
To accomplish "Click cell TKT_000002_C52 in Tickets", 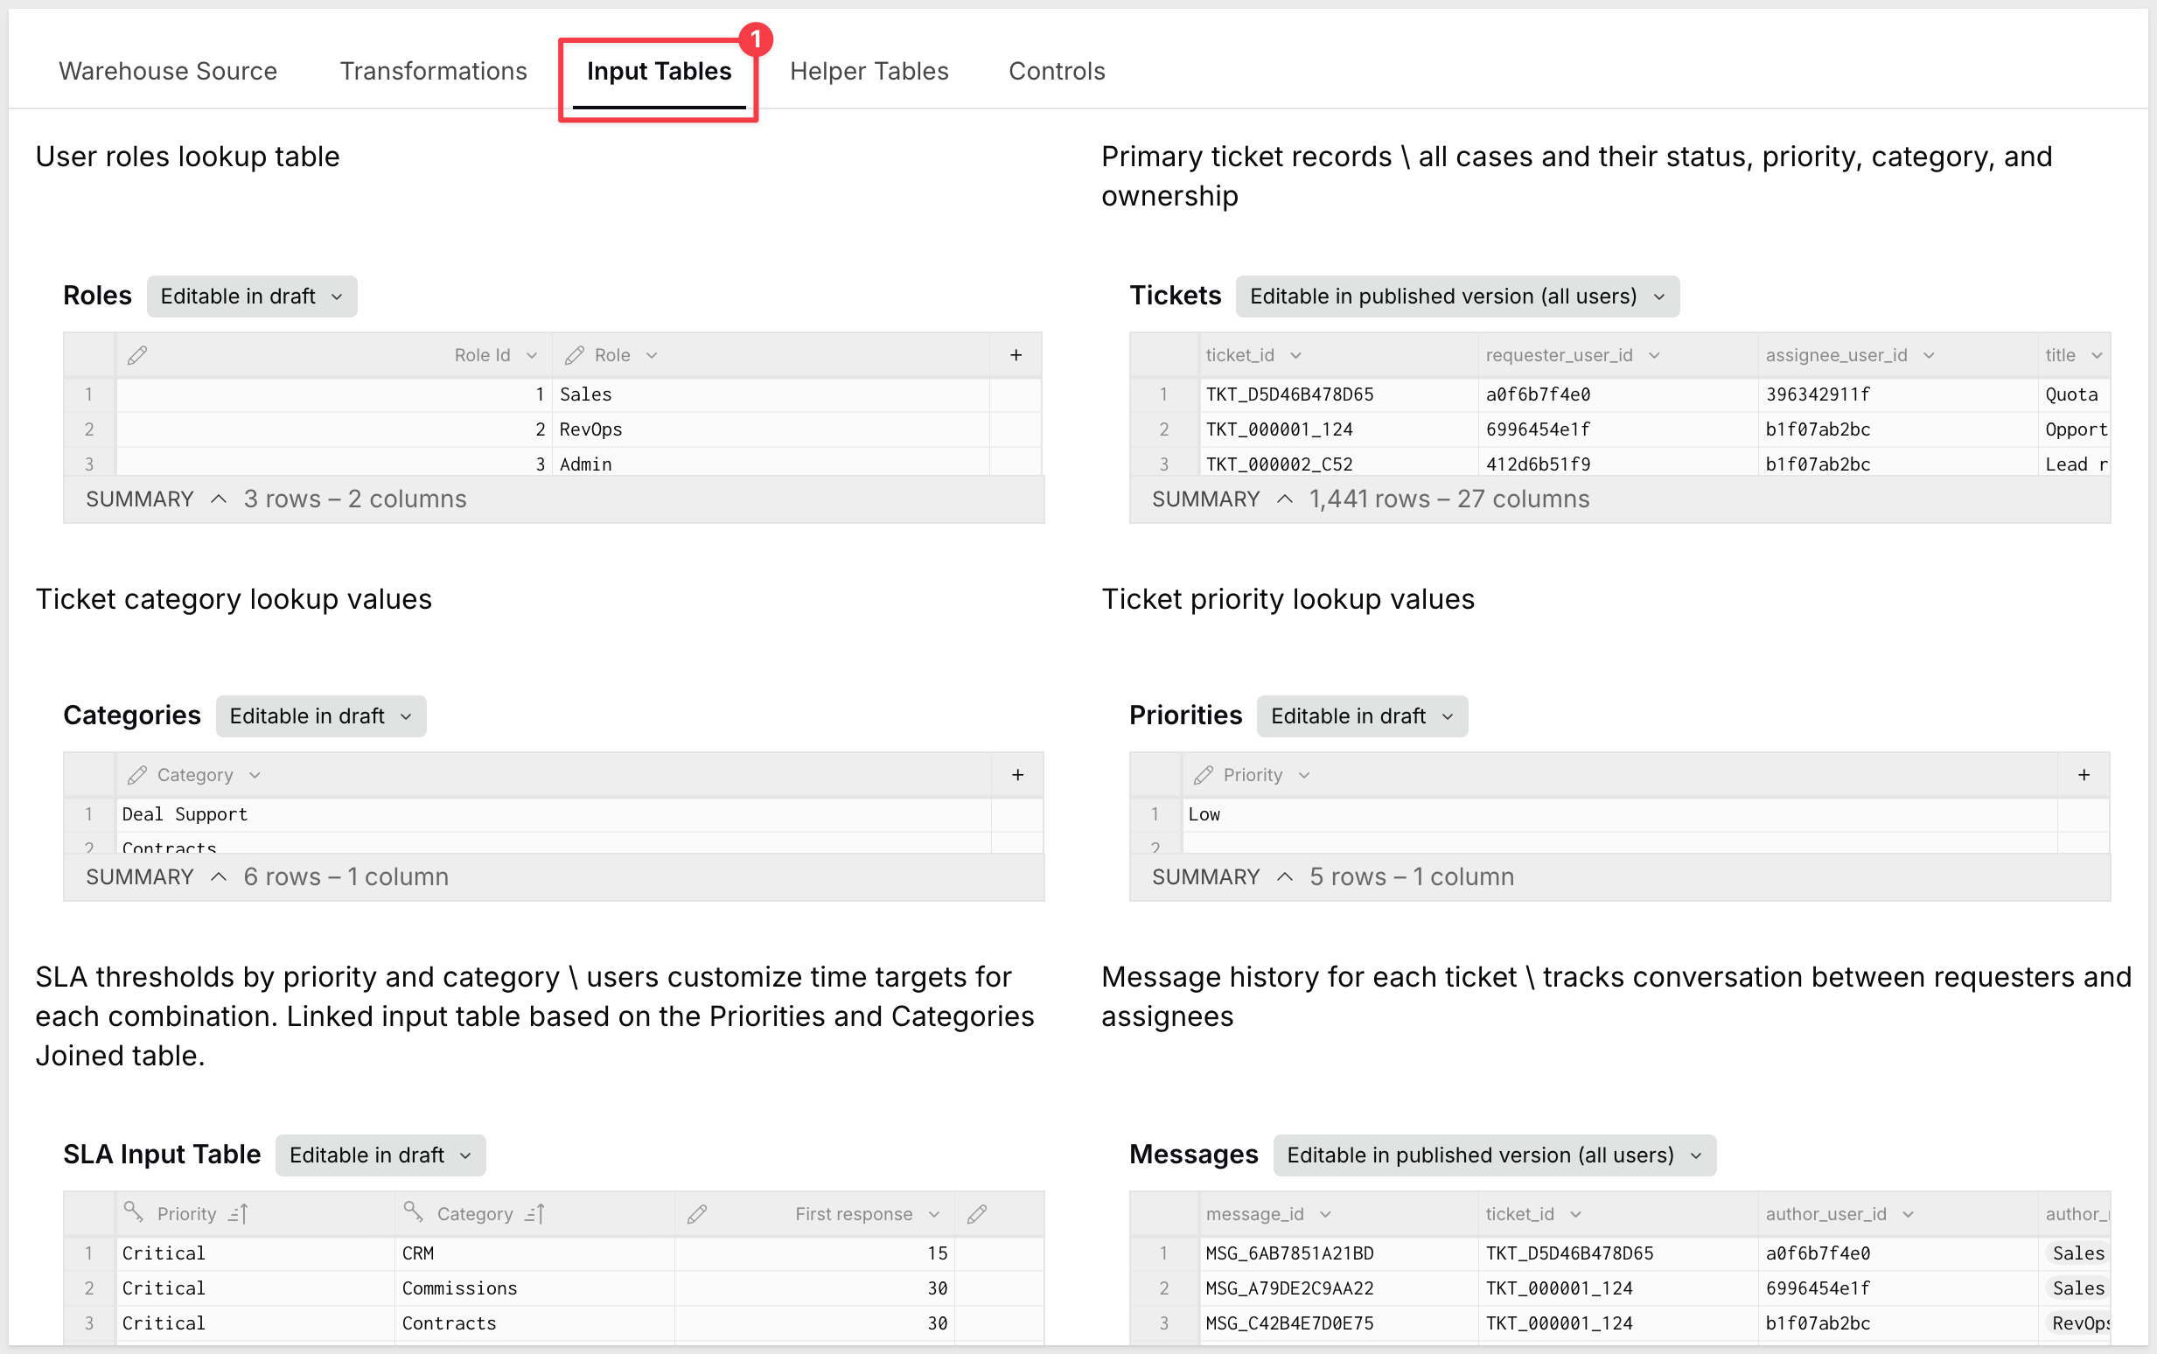I will pos(1337,463).
